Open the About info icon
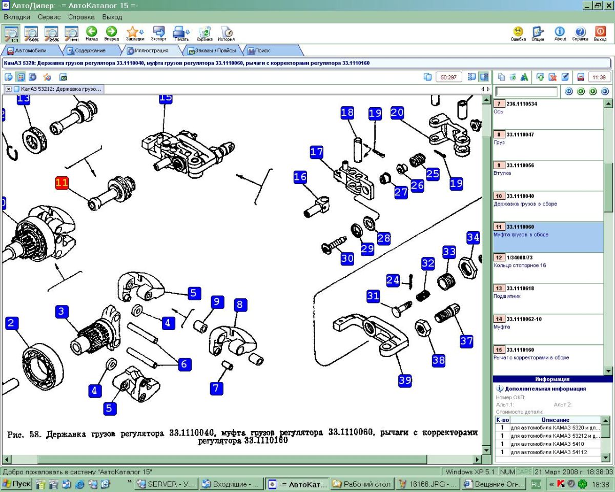The width and height of the screenshot is (615, 492). (x=560, y=33)
